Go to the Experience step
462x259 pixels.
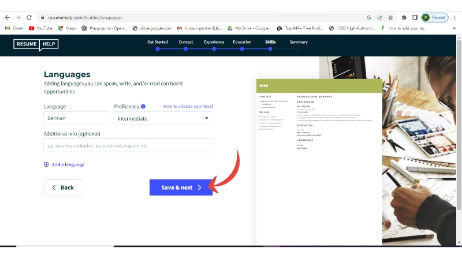[214, 42]
